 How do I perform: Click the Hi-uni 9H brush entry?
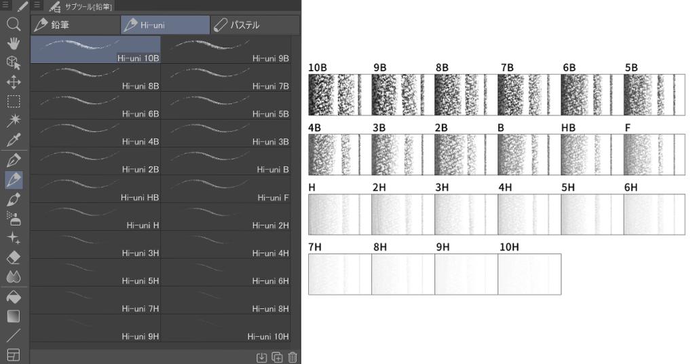click(x=95, y=329)
